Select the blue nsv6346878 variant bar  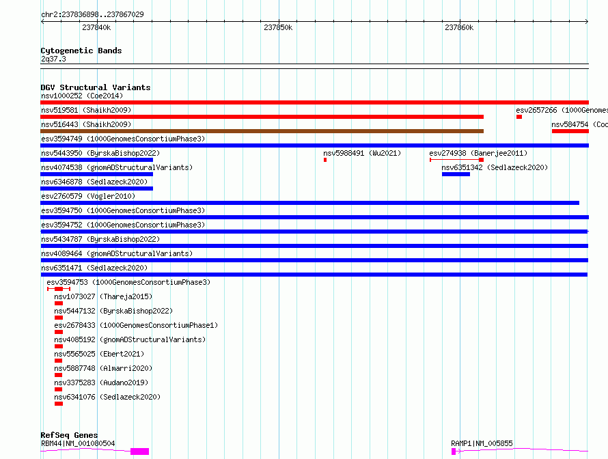(96, 189)
